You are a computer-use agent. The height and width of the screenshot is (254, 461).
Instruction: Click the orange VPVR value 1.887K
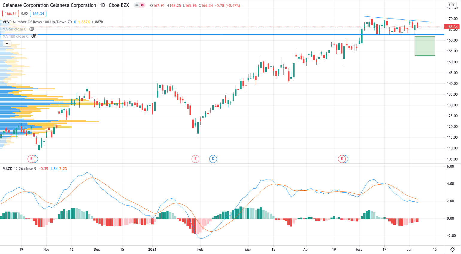coord(84,22)
